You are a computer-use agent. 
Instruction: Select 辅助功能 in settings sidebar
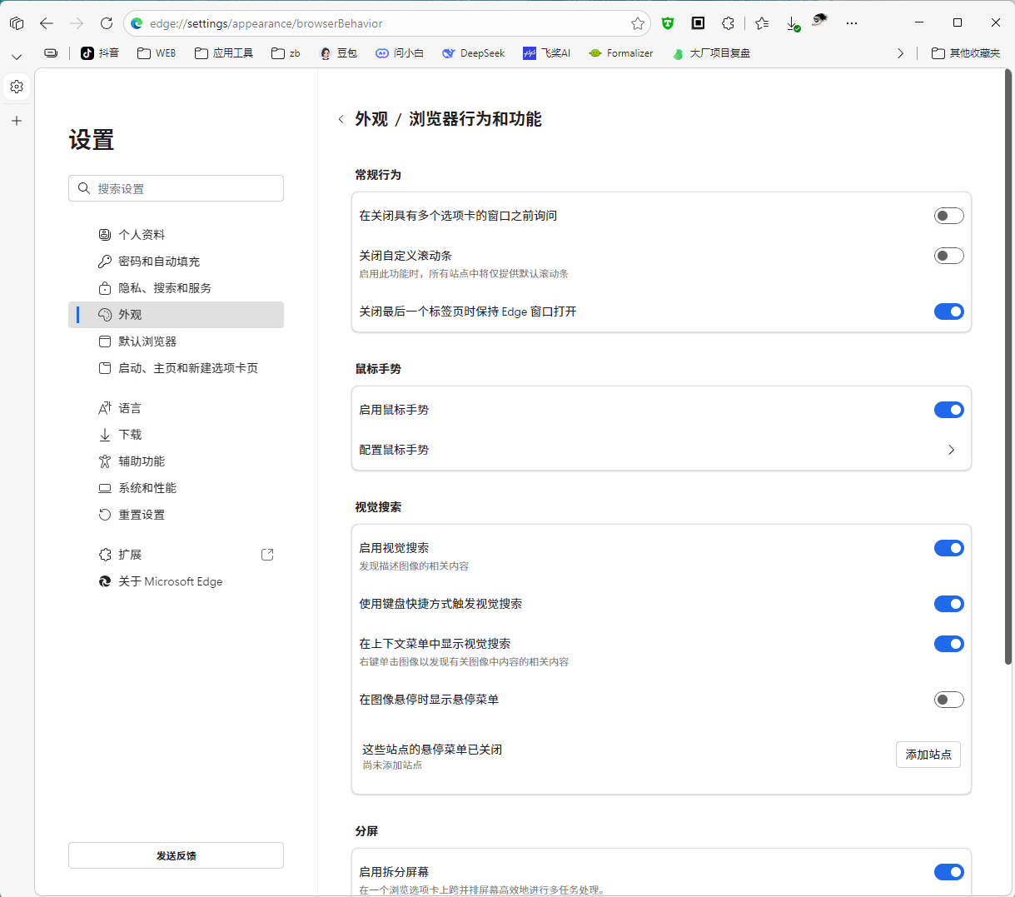point(176,461)
